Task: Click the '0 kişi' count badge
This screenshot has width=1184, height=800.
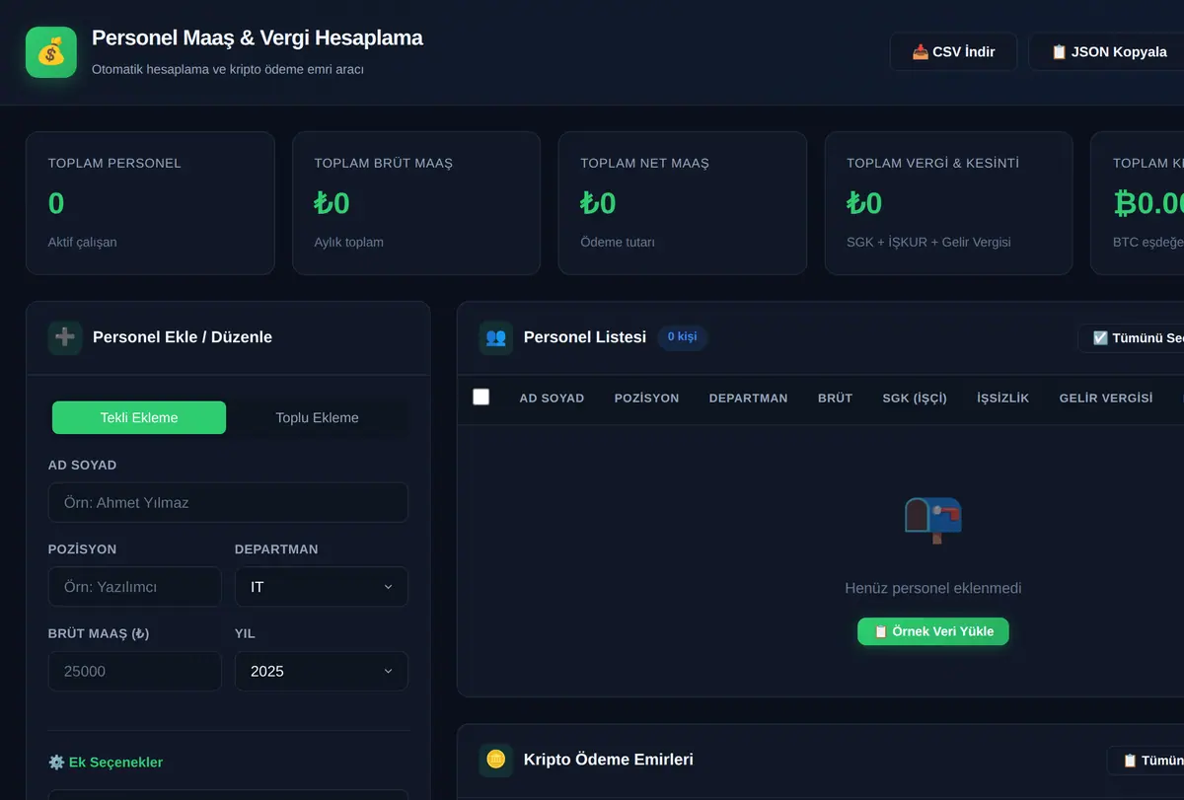Action: (x=683, y=337)
